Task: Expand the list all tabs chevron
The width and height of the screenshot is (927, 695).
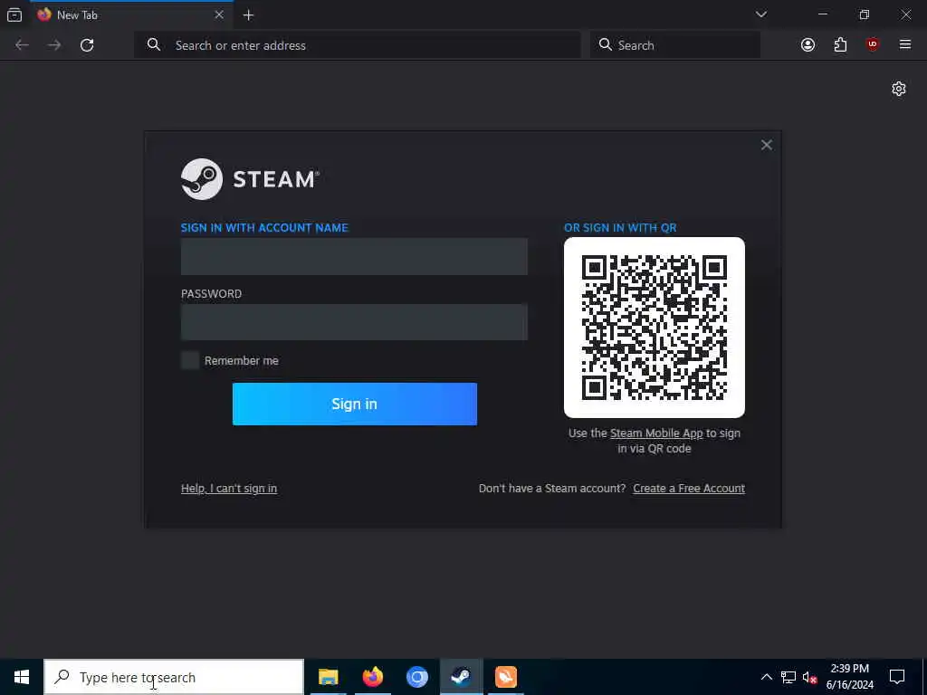Action: [760, 14]
